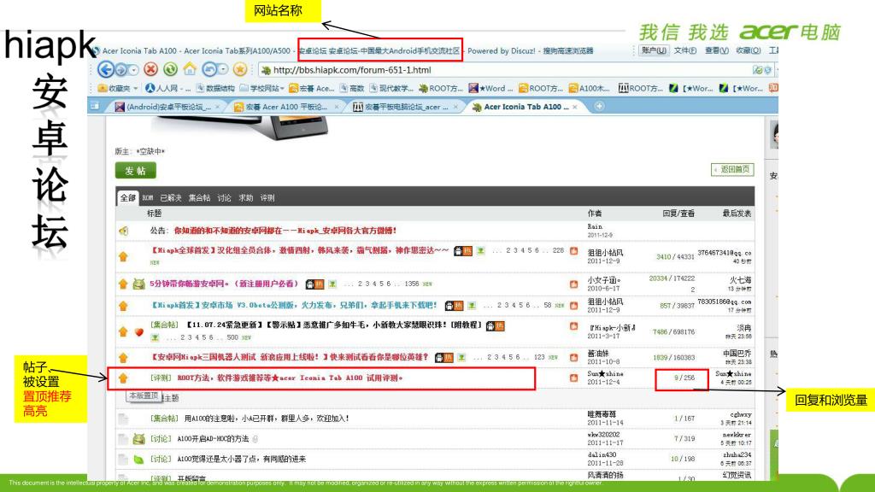Open the A100木... bookmark
The height and width of the screenshot is (492, 875).
tap(590, 88)
